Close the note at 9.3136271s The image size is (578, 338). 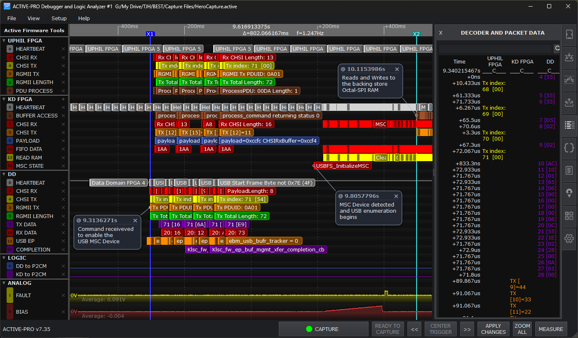click(135, 221)
